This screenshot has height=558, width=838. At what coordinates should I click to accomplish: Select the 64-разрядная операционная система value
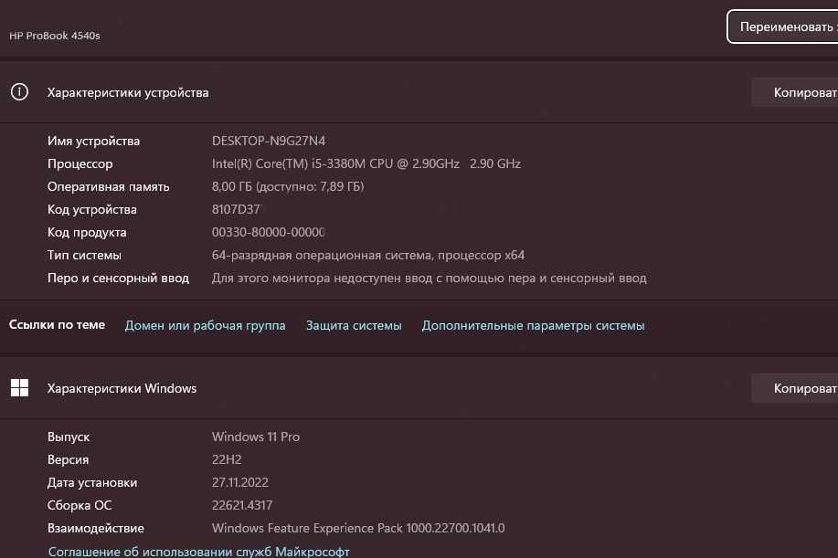[x=368, y=255]
